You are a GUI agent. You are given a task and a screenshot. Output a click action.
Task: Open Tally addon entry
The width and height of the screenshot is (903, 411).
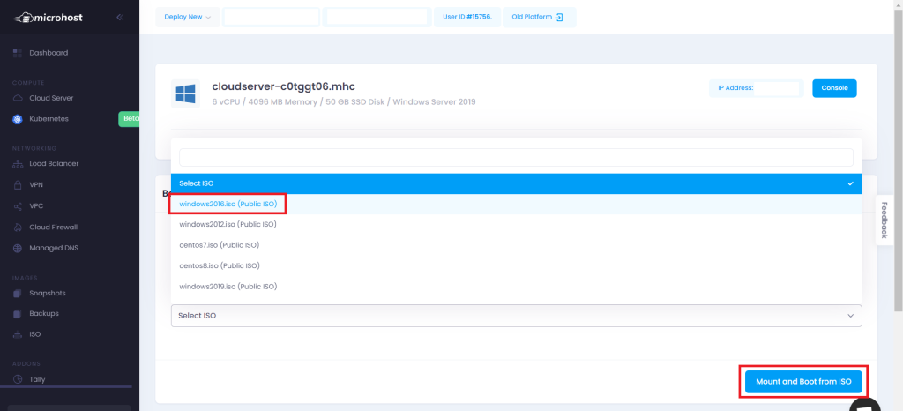point(37,380)
